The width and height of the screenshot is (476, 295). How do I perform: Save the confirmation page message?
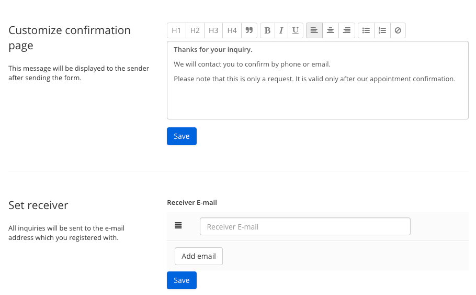(x=182, y=136)
